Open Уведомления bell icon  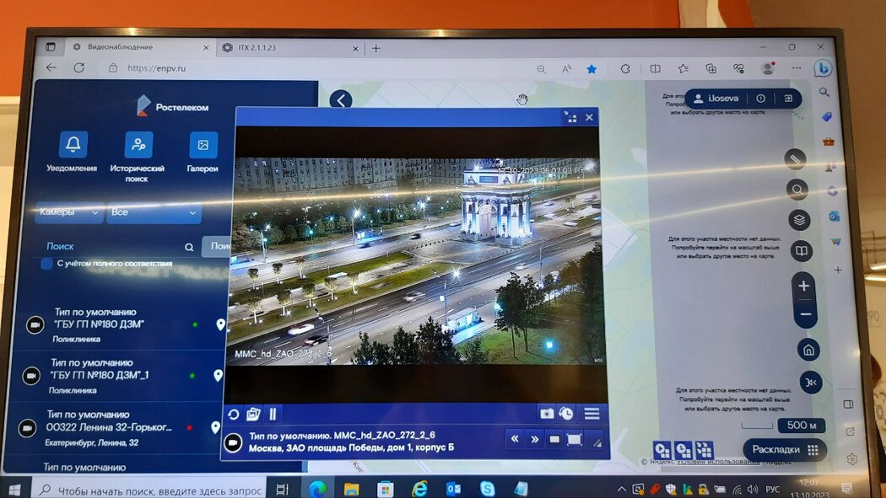(73, 144)
